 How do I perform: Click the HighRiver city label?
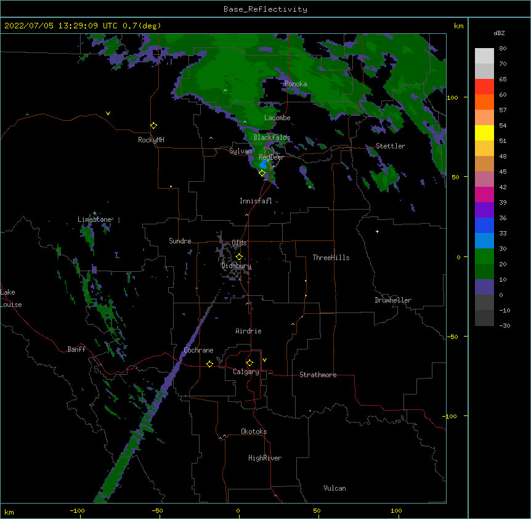point(265,458)
